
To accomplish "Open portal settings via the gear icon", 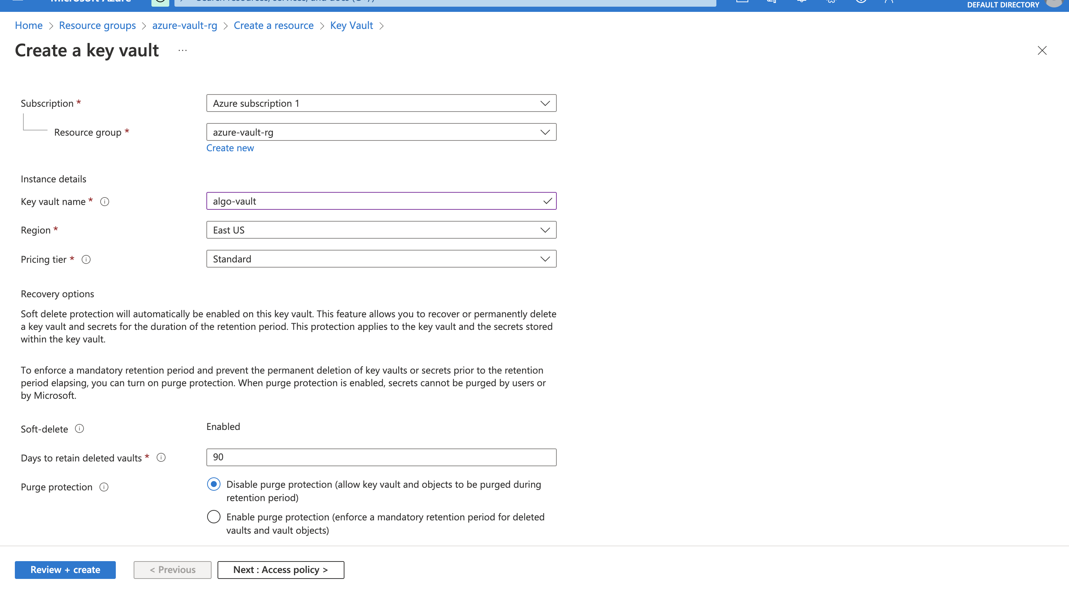I will click(x=831, y=2).
